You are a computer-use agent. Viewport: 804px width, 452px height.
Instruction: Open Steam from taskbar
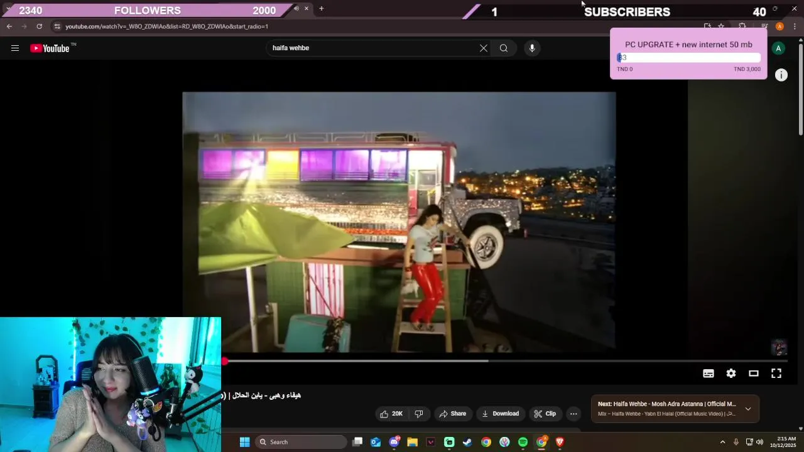click(467, 442)
